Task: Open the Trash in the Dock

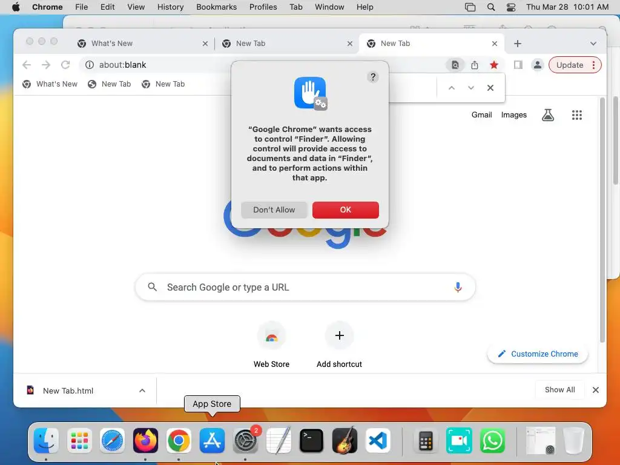Action: pos(574,441)
